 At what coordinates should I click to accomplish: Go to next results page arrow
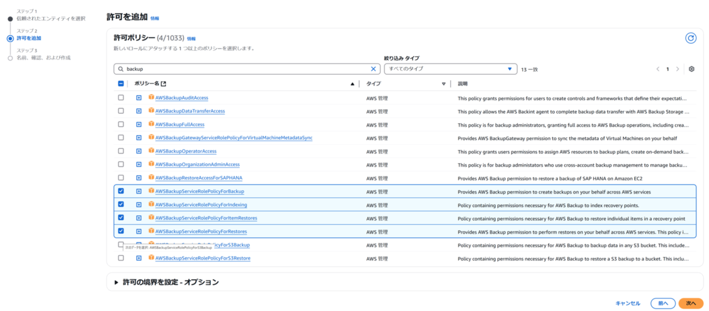click(678, 69)
